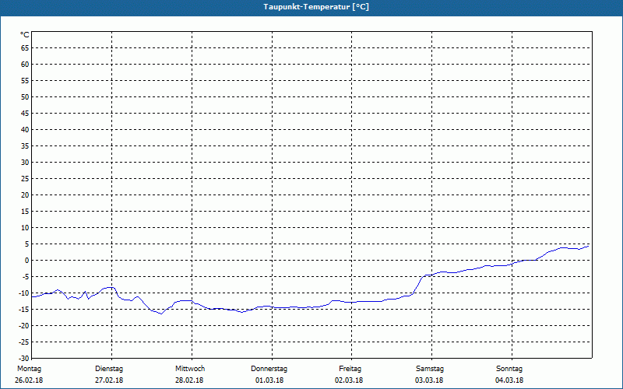Select the Dienstag day label
The image size is (623, 389).
click(x=109, y=369)
